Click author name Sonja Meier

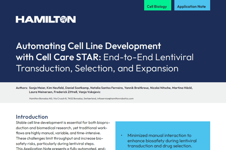click(x=37, y=88)
